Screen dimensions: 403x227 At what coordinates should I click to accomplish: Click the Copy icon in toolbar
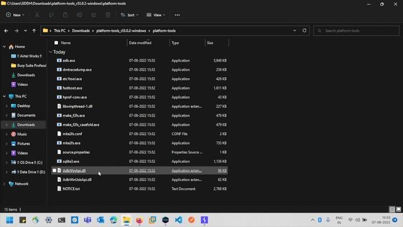(51, 15)
